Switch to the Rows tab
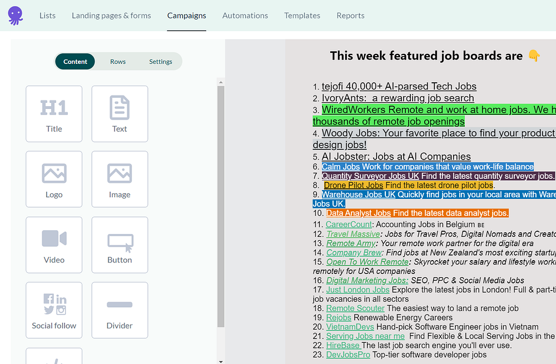Screen dimensions: 556x364 tap(118, 61)
